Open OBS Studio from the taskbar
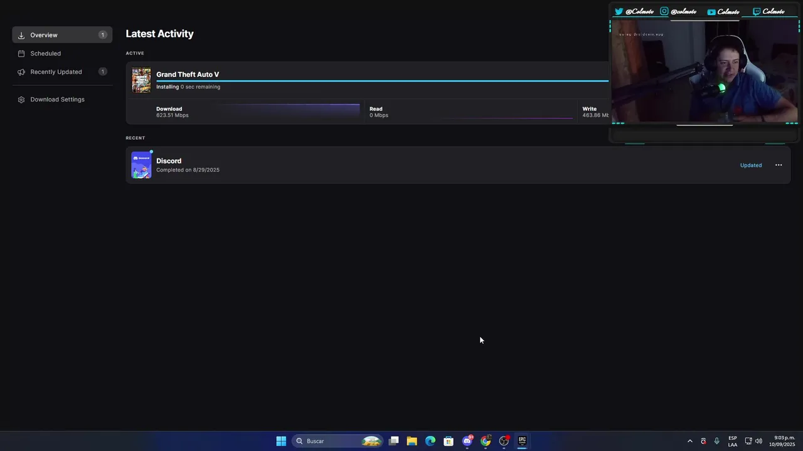803x451 pixels. 504,441
